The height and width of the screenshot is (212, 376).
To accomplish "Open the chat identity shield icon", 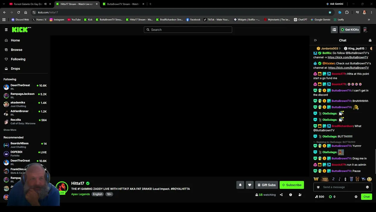I will tap(318, 187).
